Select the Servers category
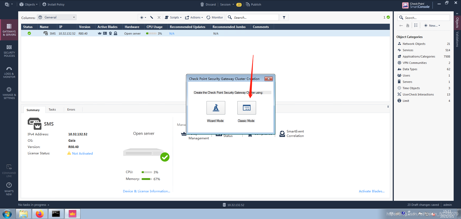Image resolution: width=461 pixels, height=219 pixels. point(424,82)
